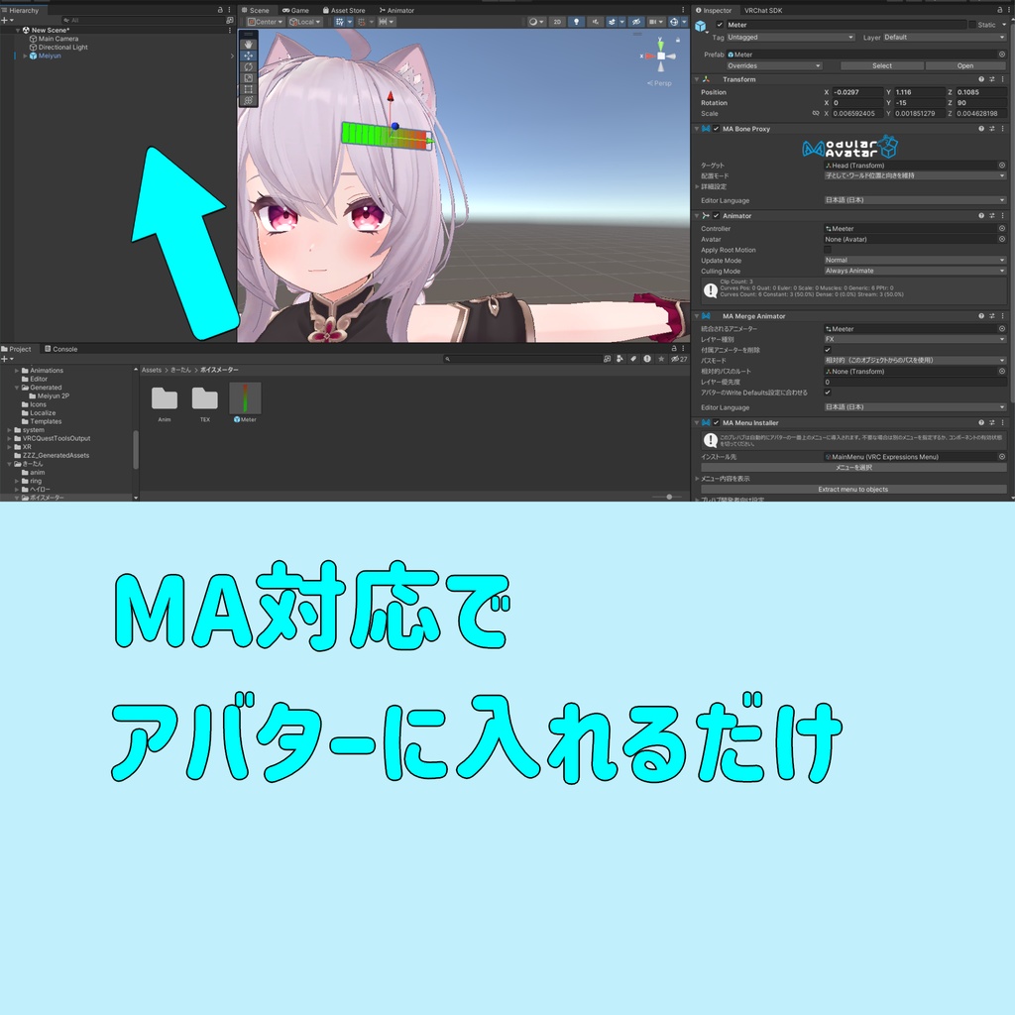Screen dimensions: 1015x1015
Task: Open the レイヤー種別 FX dropdown
Action: pos(912,338)
